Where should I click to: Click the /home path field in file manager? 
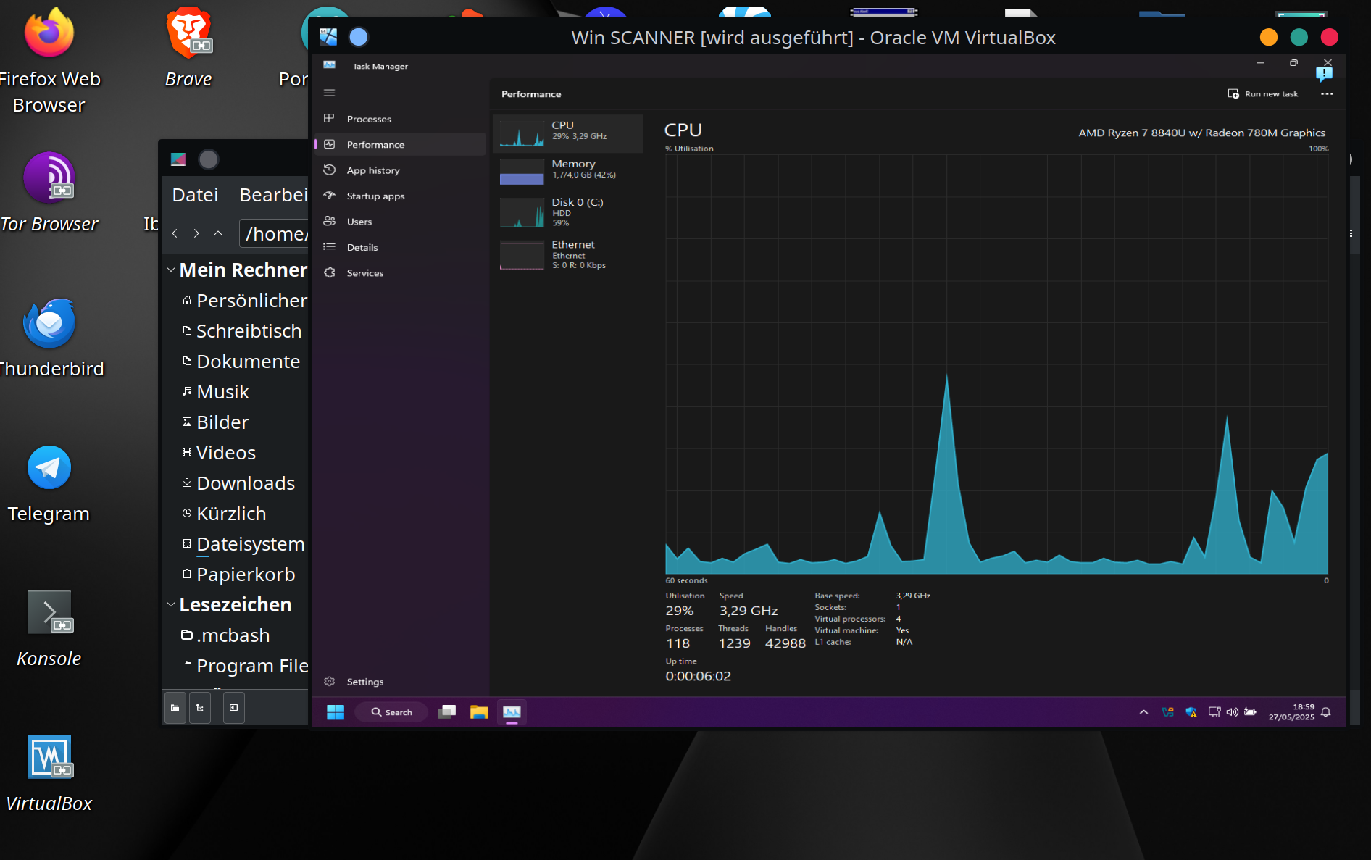pos(274,233)
